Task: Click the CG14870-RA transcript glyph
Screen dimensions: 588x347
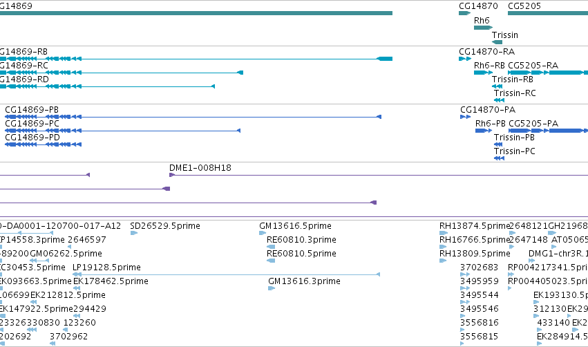Action: pos(465,59)
